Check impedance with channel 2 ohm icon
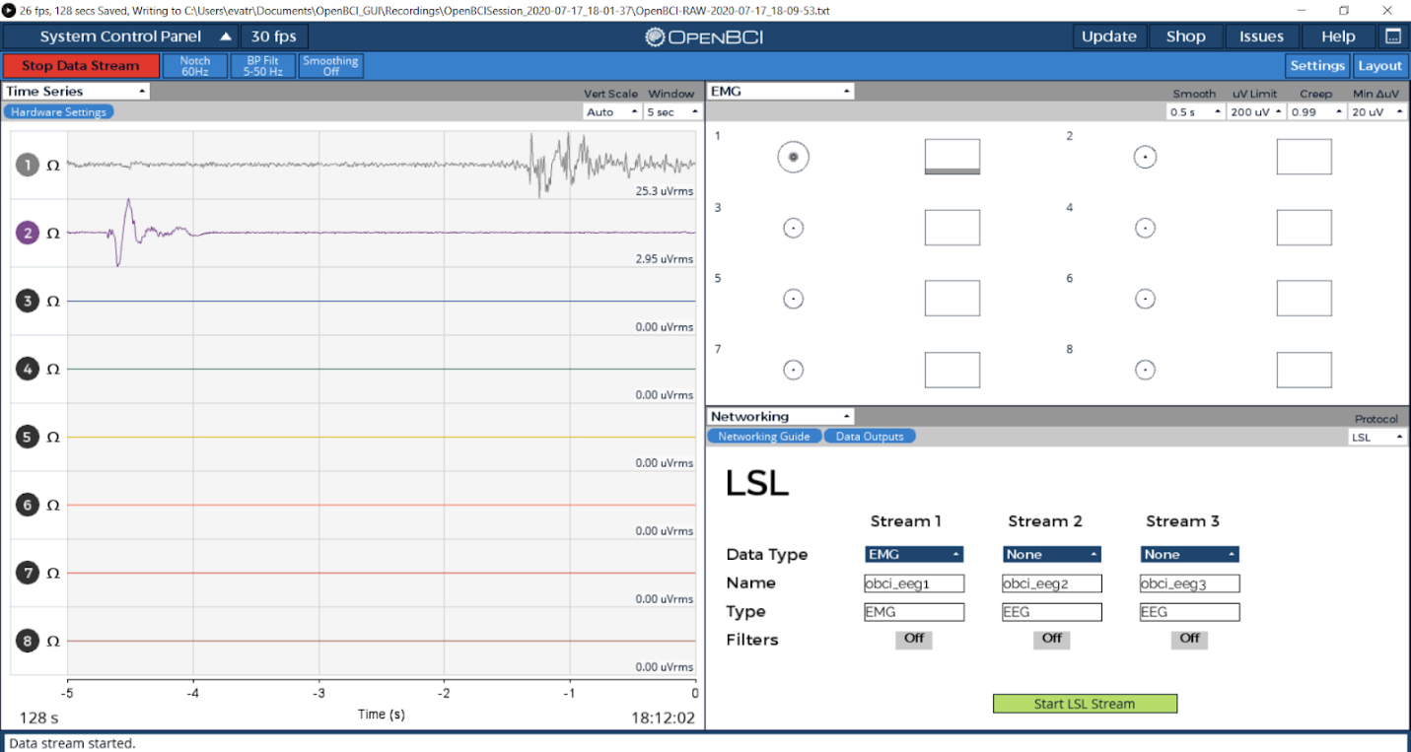This screenshot has height=752, width=1411. click(x=53, y=234)
